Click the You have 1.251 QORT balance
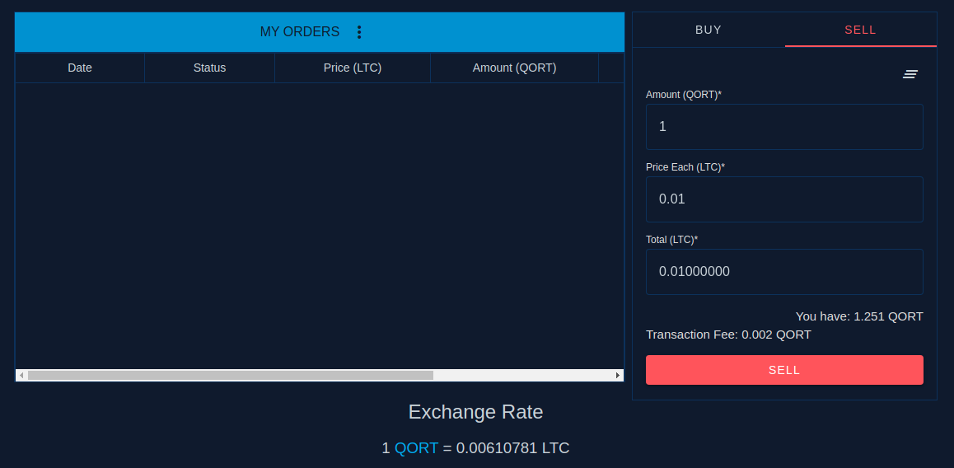The image size is (954, 468). pos(859,316)
